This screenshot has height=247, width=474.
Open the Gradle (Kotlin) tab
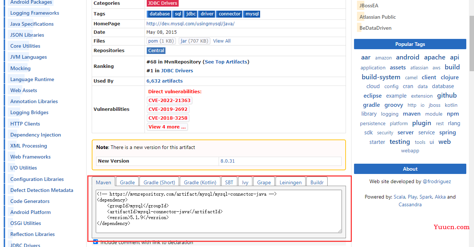pyautogui.click(x=200, y=182)
